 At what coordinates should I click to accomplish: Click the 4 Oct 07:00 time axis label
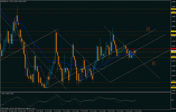[111, 111]
